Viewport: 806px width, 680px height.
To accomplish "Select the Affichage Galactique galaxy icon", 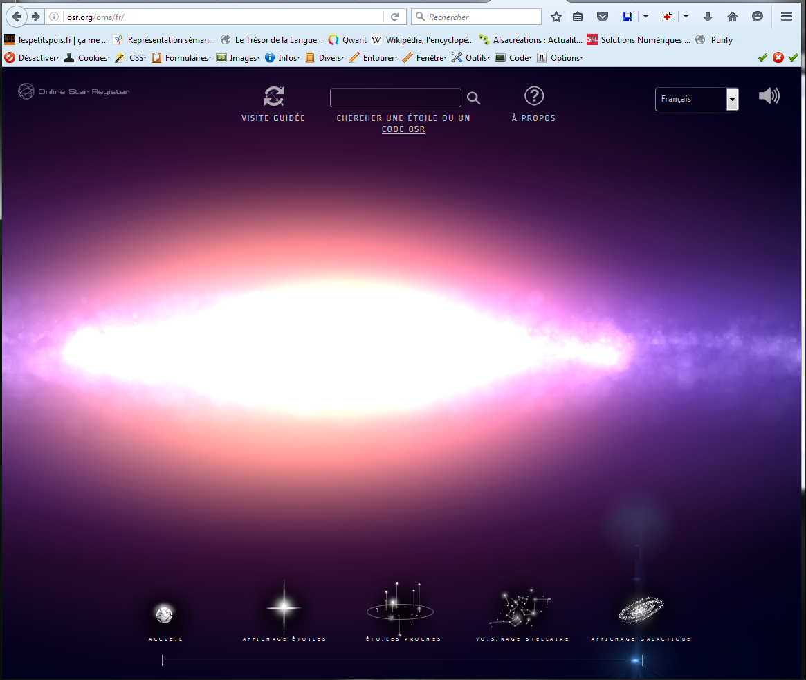I will click(x=641, y=609).
